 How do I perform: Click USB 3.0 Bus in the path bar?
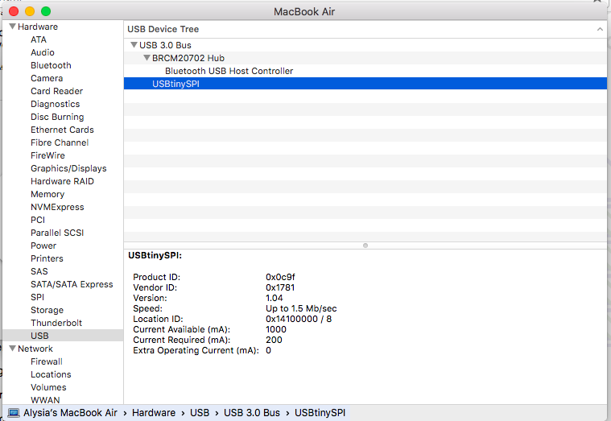tap(252, 412)
